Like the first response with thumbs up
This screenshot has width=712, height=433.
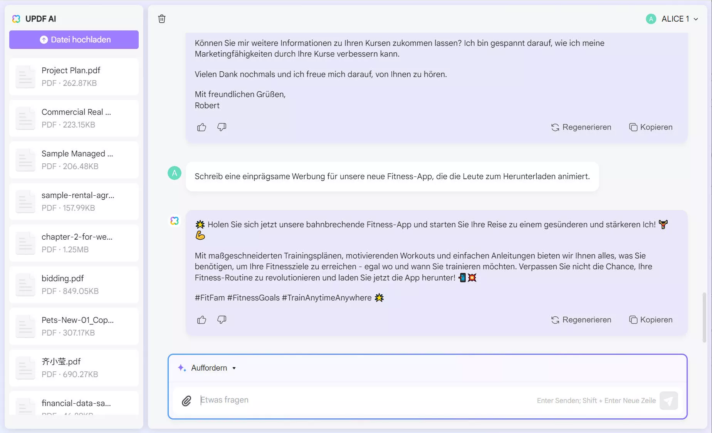[x=202, y=127]
